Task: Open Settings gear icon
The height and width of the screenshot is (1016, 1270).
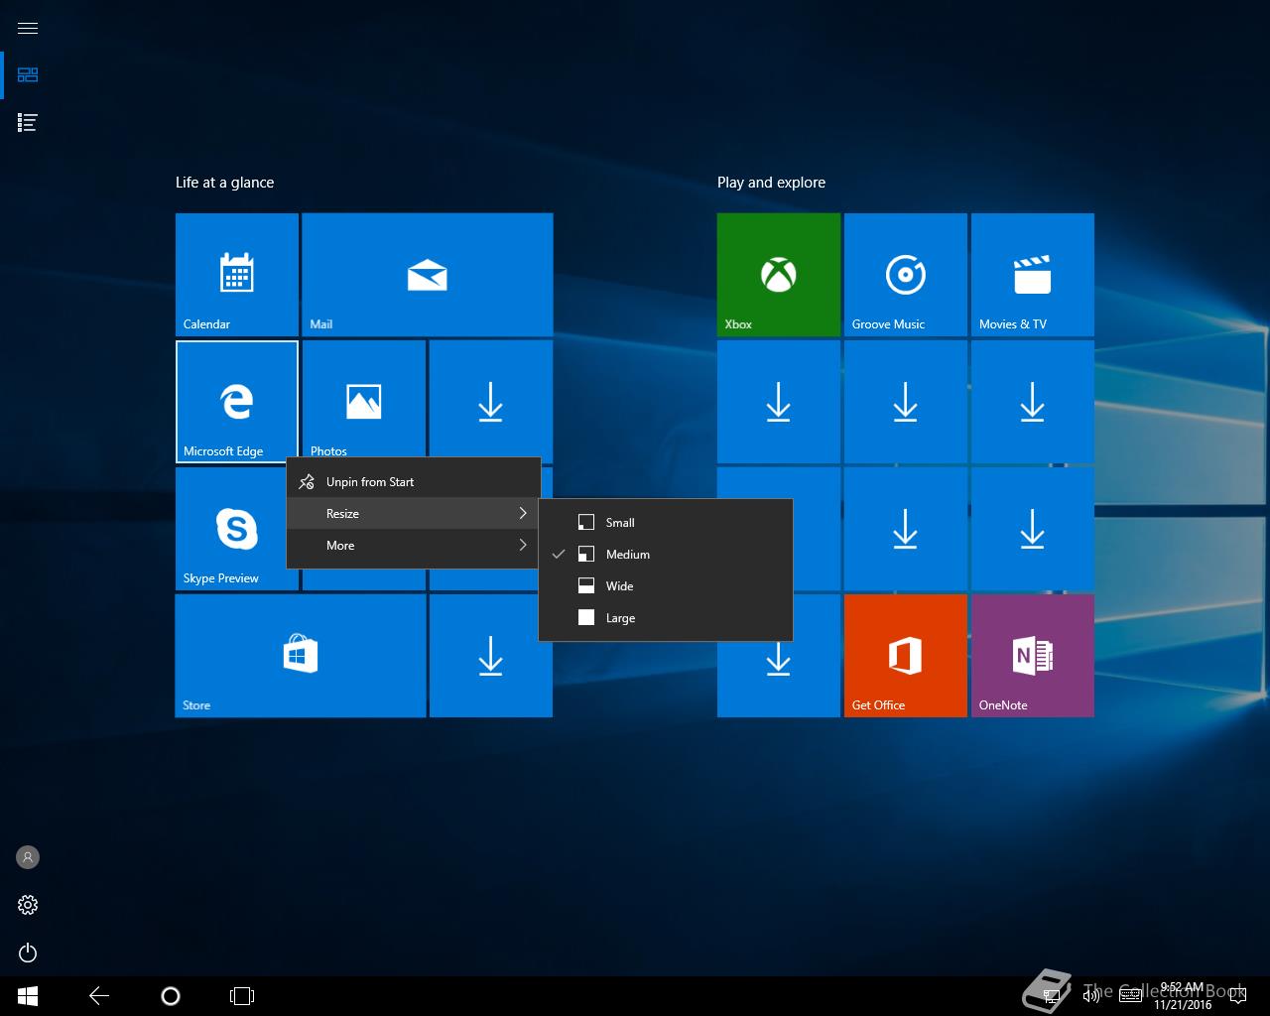Action: click(28, 905)
